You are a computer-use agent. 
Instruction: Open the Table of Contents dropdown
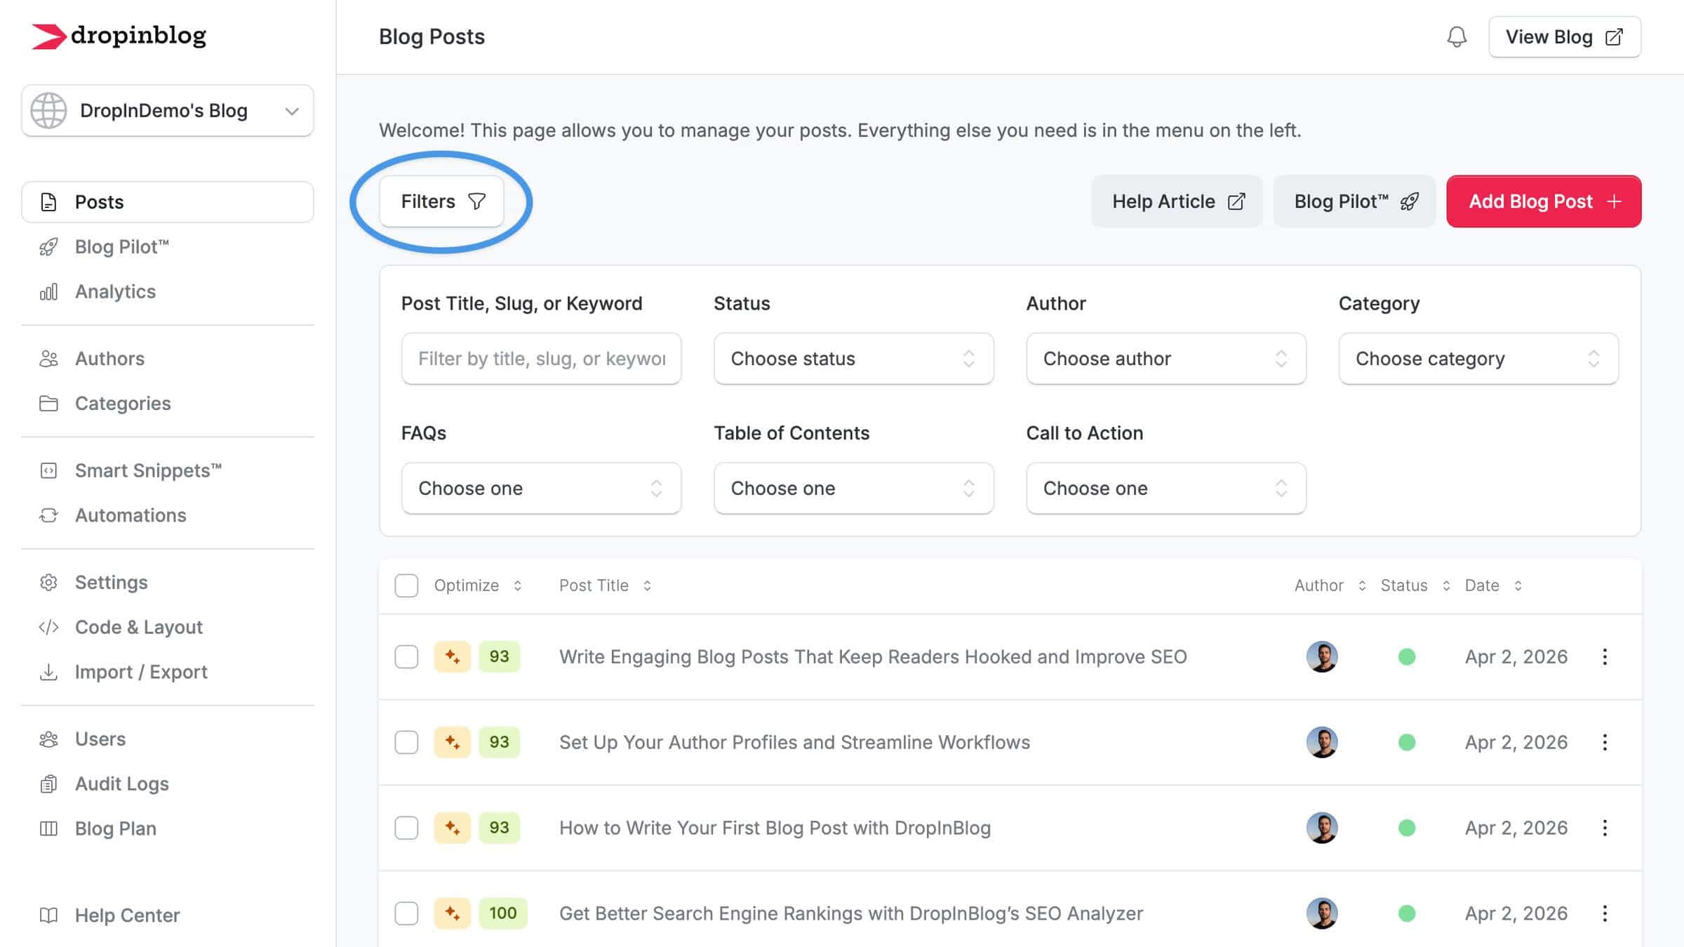854,489
